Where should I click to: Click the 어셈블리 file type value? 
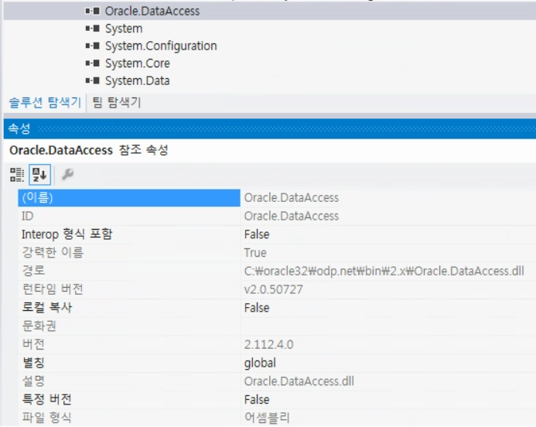(267, 418)
